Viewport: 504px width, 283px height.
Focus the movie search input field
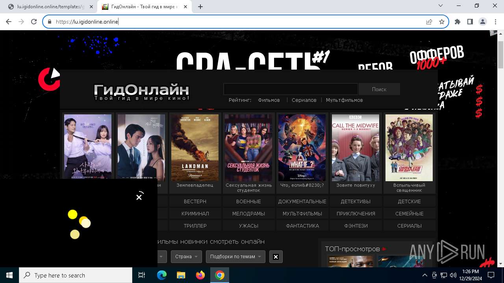(291, 89)
